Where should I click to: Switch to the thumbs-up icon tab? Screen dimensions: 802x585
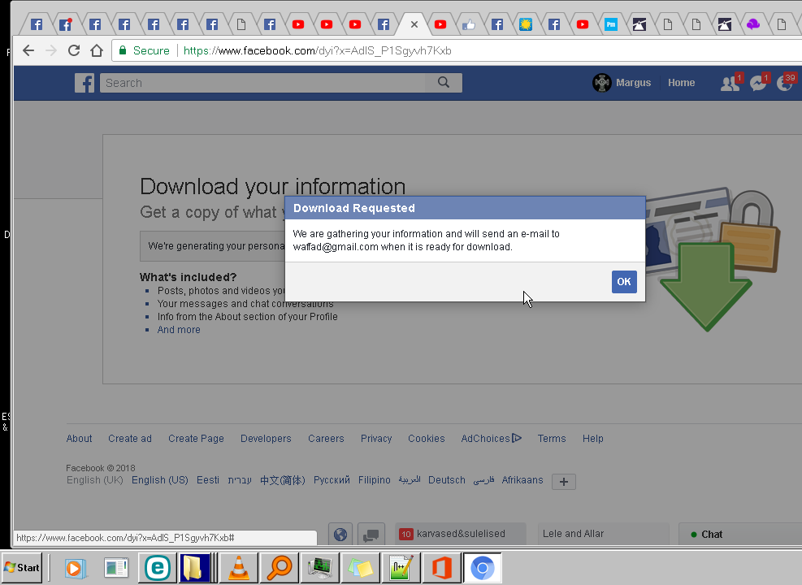[x=469, y=24]
